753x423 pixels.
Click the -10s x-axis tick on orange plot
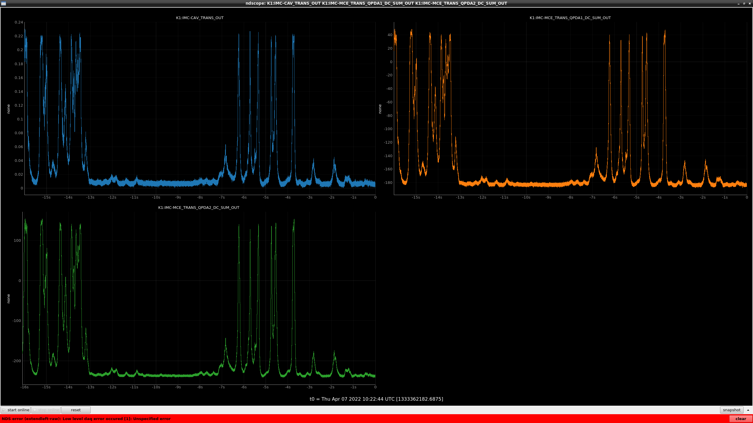tap(526, 197)
